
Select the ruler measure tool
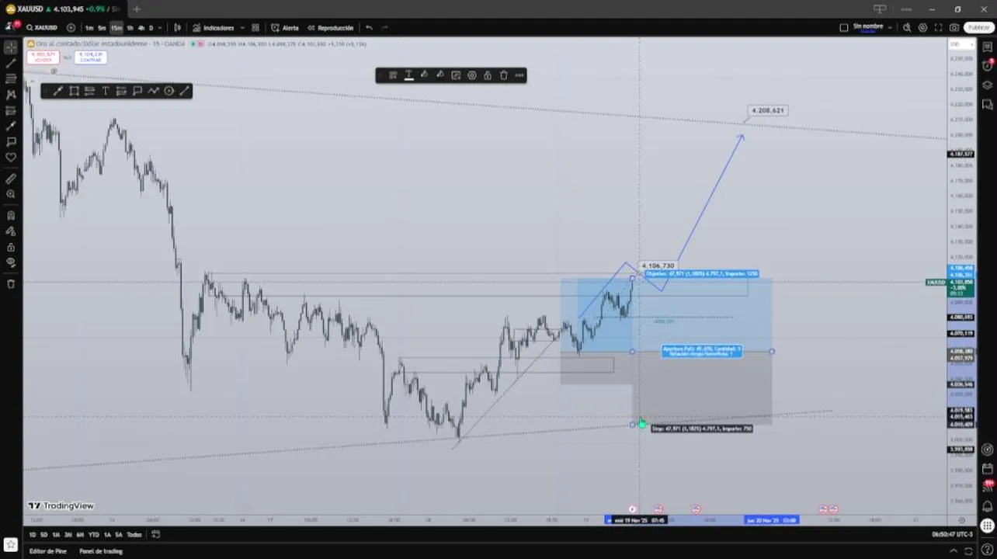click(x=11, y=179)
